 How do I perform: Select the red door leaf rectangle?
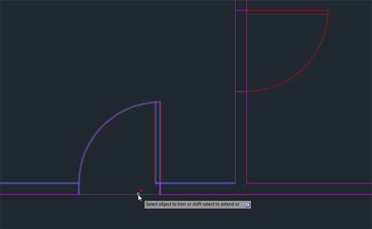(x=287, y=12)
